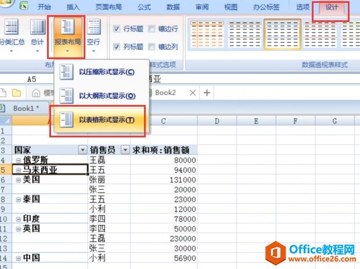
Task: Select the cell with value 56900
Action: (x=164, y=258)
